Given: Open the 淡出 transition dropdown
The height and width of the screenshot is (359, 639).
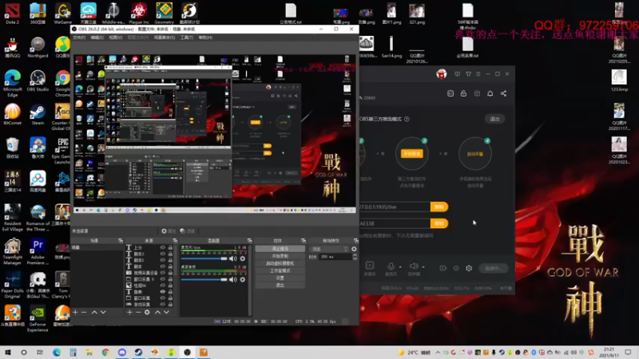Looking at the screenshot, I should pos(329,249).
